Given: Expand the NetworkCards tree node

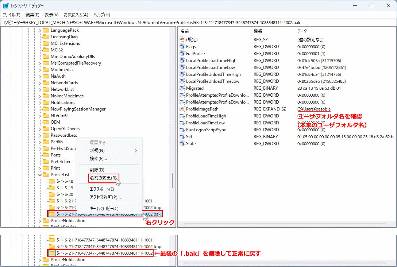Looking at the screenshot, I should [x=40, y=82].
